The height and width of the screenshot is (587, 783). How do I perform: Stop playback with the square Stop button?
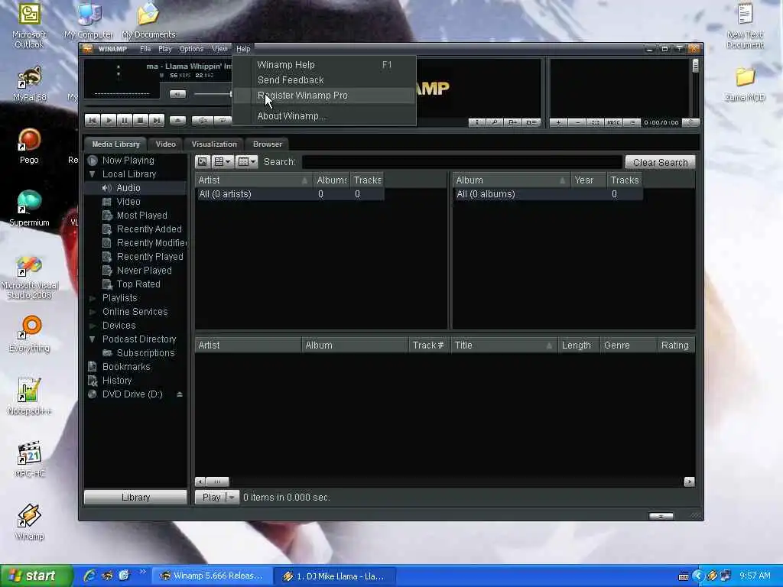[x=141, y=120]
